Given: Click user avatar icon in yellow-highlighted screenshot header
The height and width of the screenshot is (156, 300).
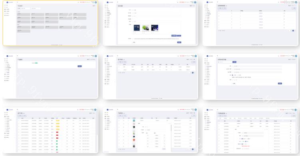Looking at the screenshot, I should point(96,2).
